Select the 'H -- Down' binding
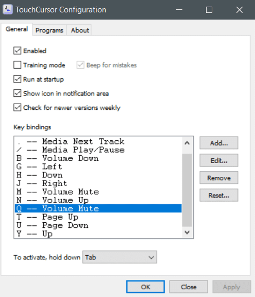Viewport: 255px width, 297px height. pyautogui.click(x=98, y=175)
